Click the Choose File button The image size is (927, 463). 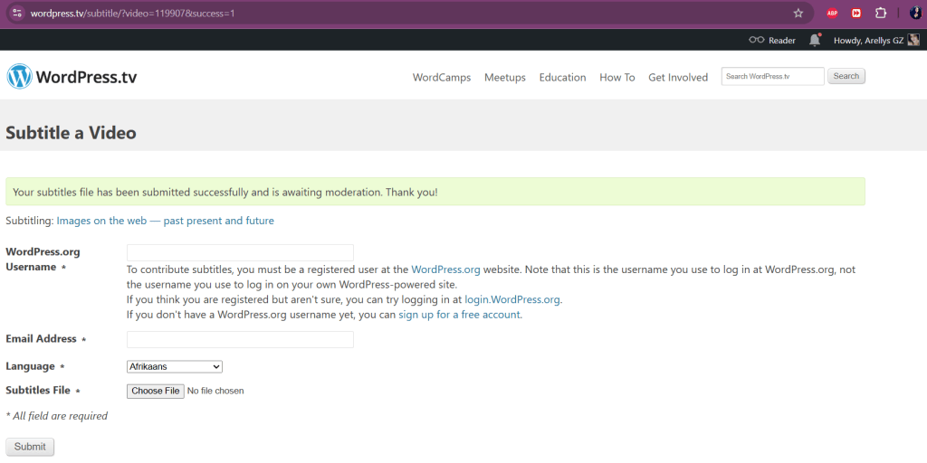coord(156,391)
